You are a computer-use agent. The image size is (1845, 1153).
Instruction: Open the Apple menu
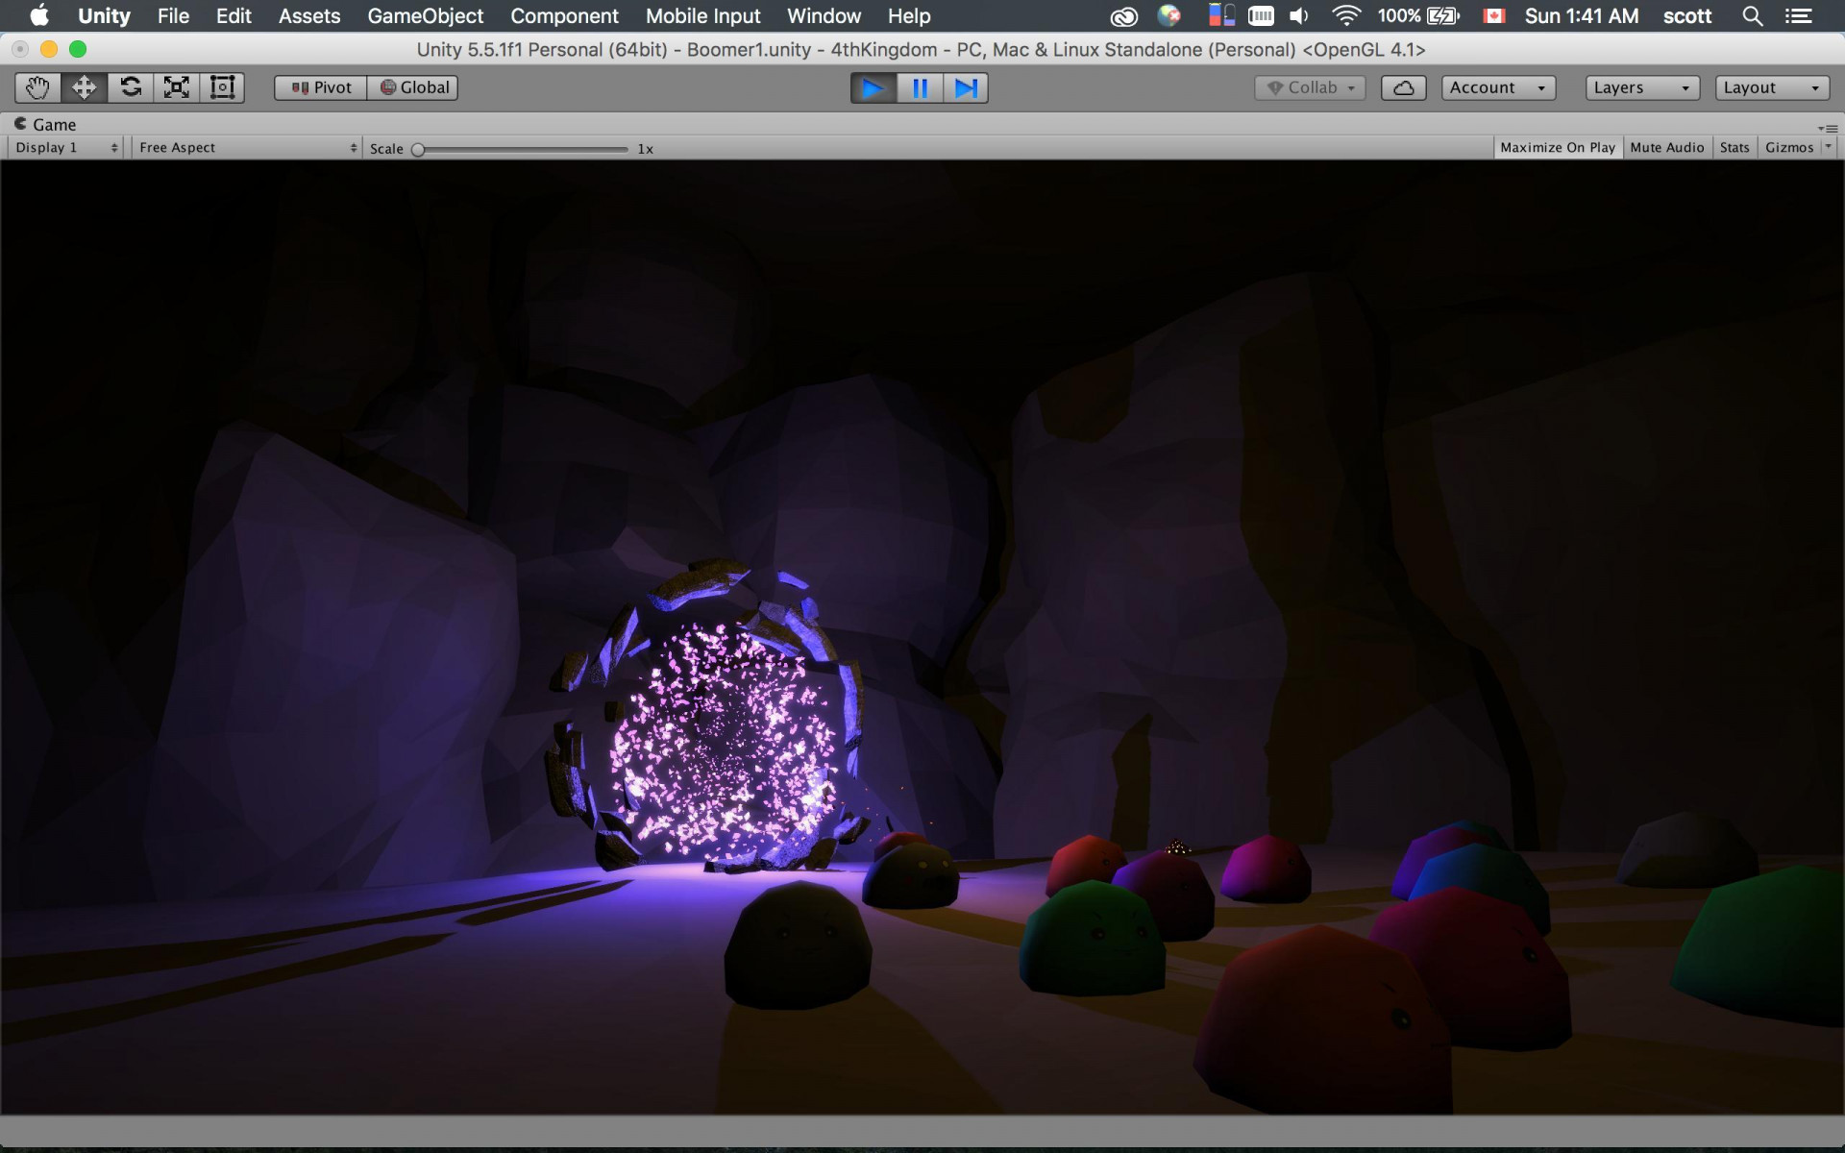pyautogui.click(x=39, y=15)
